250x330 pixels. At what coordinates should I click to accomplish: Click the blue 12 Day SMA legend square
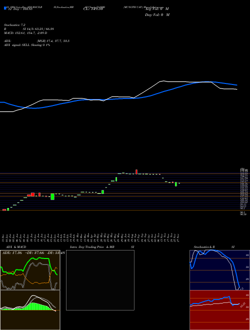[x=5, y=8]
